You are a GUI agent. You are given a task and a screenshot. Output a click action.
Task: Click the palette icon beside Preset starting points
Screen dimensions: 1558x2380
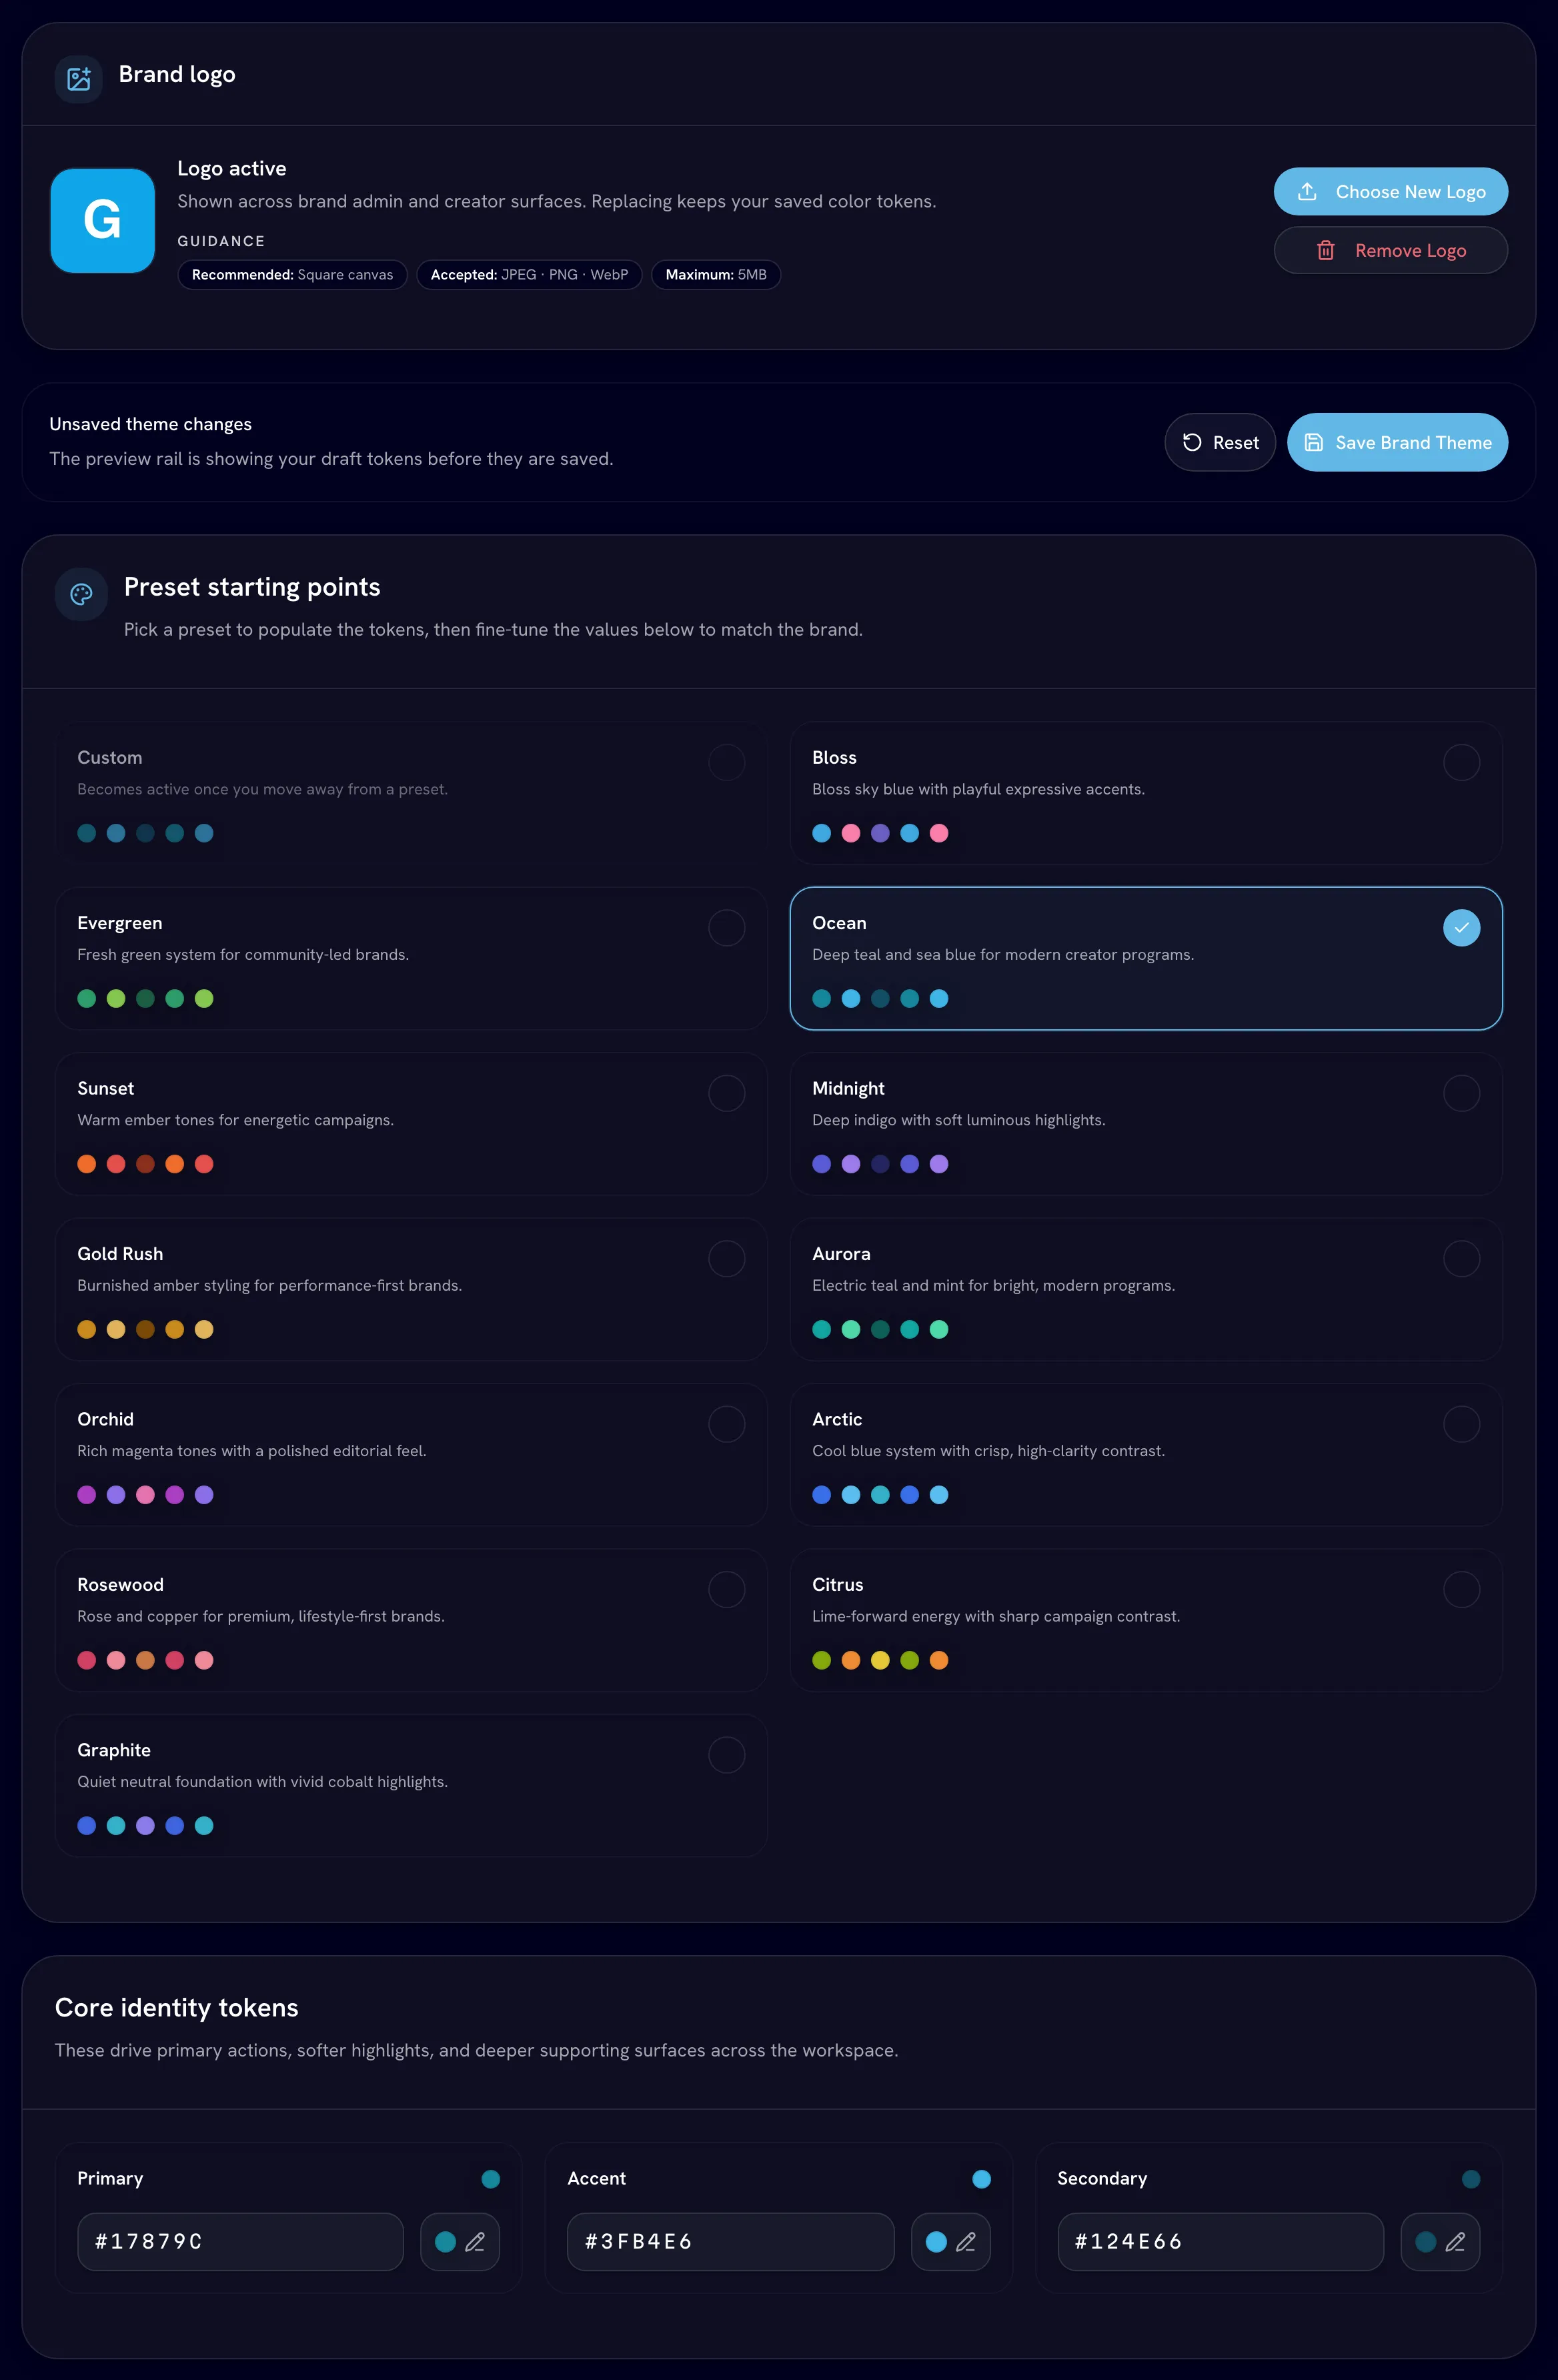click(x=82, y=594)
